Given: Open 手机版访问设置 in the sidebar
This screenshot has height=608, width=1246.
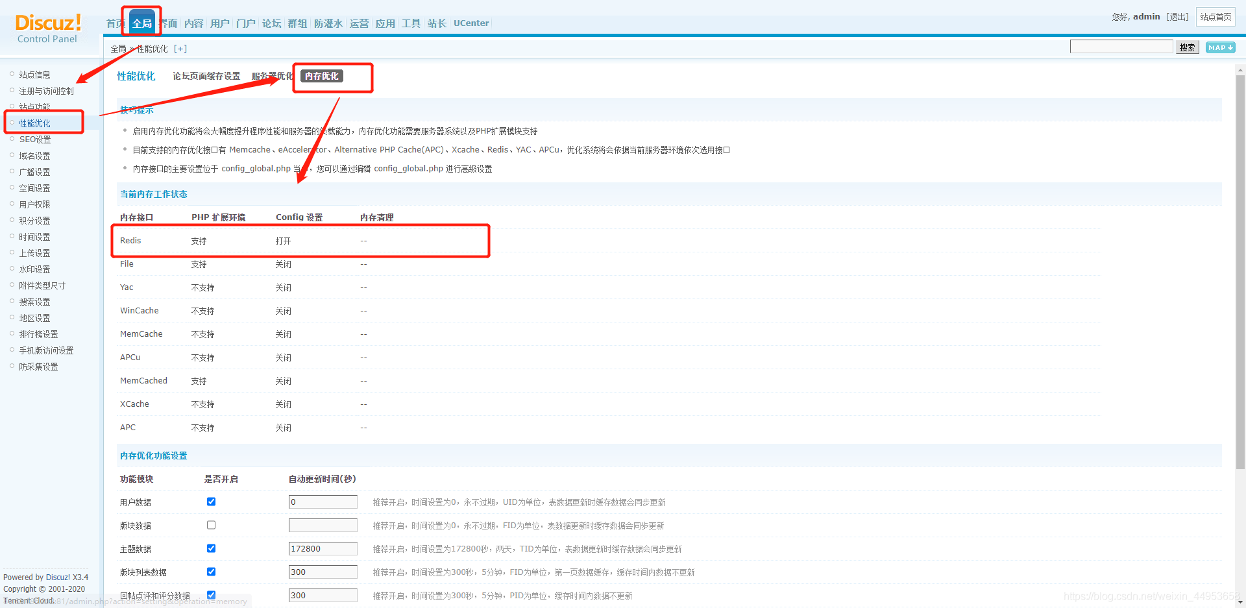Looking at the screenshot, I should pos(46,350).
